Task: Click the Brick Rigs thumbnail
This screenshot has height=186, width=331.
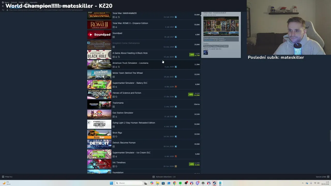Action: point(99,134)
